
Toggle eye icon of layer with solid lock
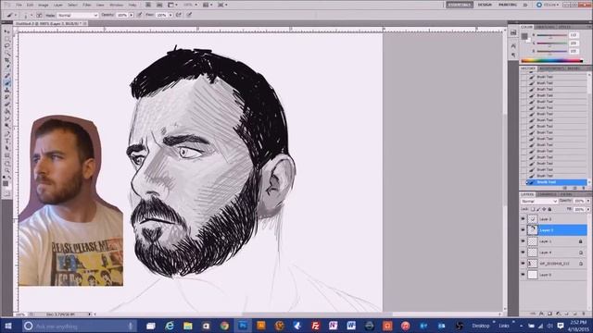coord(523,240)
